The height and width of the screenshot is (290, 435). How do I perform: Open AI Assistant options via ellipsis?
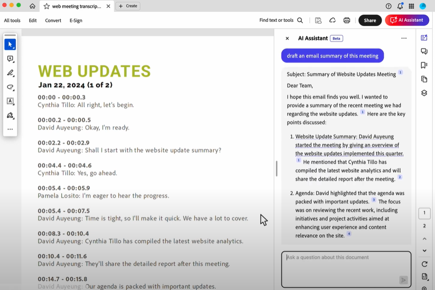pos(404,38)
